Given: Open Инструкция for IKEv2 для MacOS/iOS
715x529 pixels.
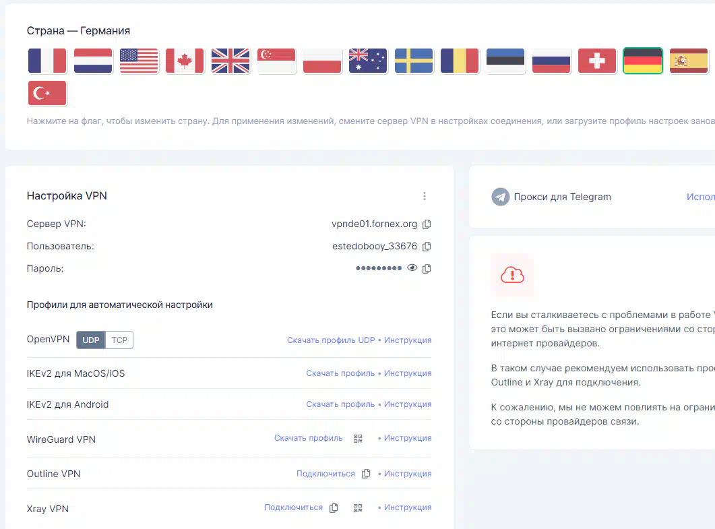Looking at the screenshot, I should pos(408,373).
